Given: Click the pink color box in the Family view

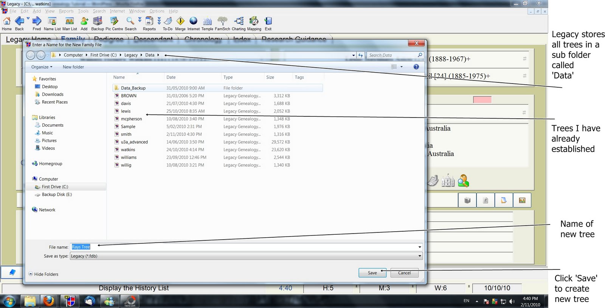Looking at the screenshot, I should coord(482,100).
